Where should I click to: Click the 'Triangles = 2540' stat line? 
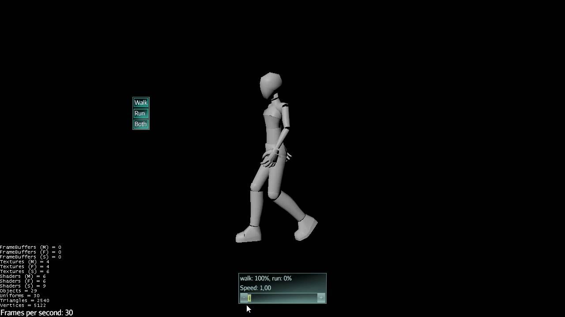pos(25,300)
